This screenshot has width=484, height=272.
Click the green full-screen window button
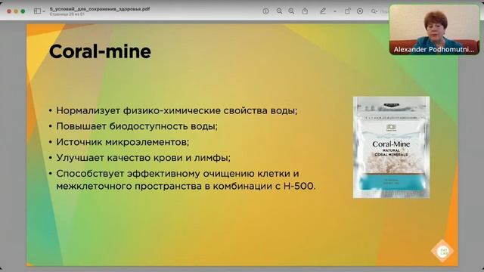[x=23, y=11]
